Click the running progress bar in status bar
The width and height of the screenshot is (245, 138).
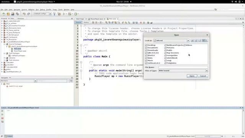pyautogui.click(x=208, y=136)
